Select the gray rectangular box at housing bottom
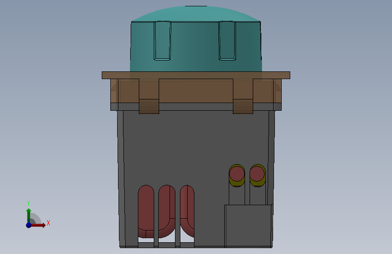Viewport: 392px width, 254px height. click(248, 226)
